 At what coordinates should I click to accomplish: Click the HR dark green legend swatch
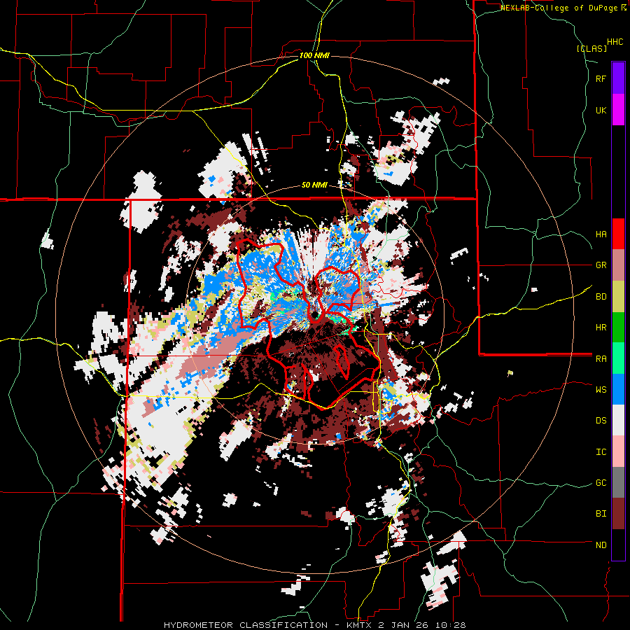[618, 328]
